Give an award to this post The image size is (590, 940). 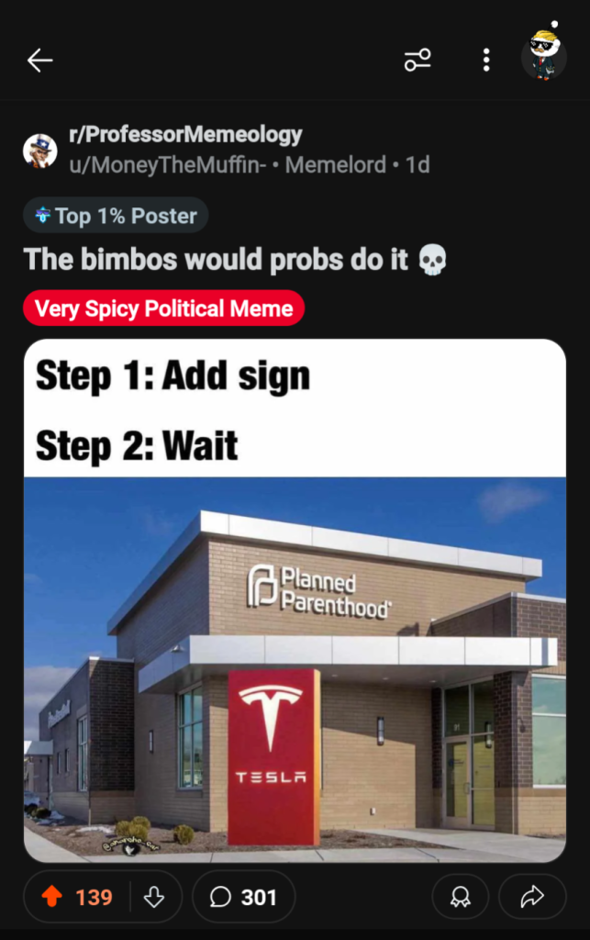[x=461, y=897]
